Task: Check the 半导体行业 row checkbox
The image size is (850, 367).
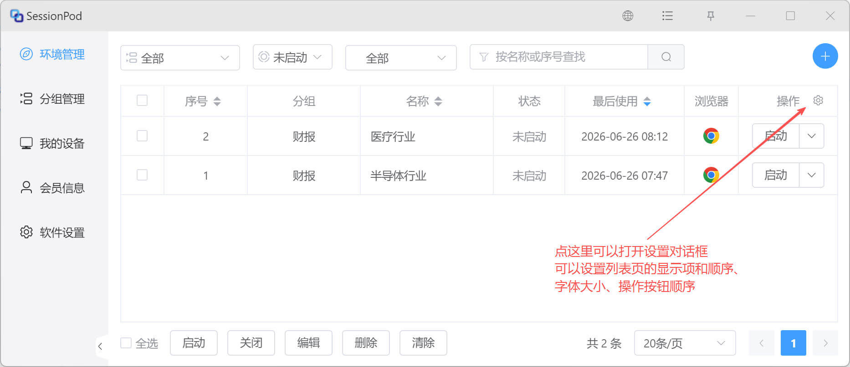Action: pos(142,175)
